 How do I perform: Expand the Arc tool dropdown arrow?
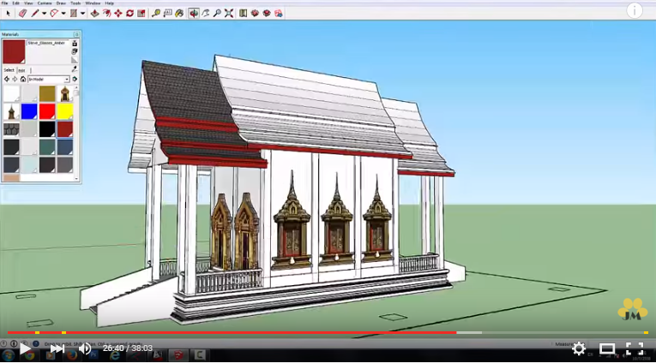point(63,14)
